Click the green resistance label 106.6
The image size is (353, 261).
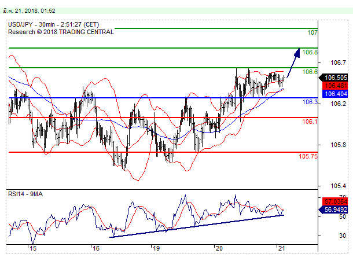pyautogui.click(x=310, y=72)
